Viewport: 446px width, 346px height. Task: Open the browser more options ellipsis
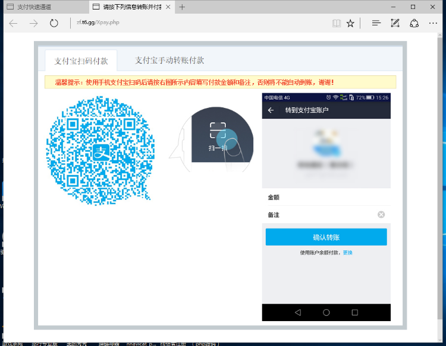(433, 23)
